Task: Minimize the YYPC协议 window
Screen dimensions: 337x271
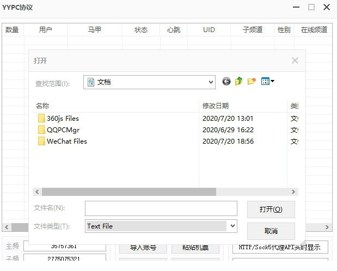Action: click(x=296, y=7)
